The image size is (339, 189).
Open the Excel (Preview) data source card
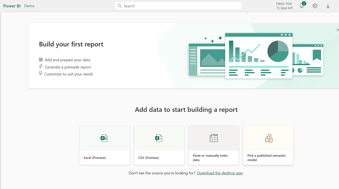(x=104, y=145)
